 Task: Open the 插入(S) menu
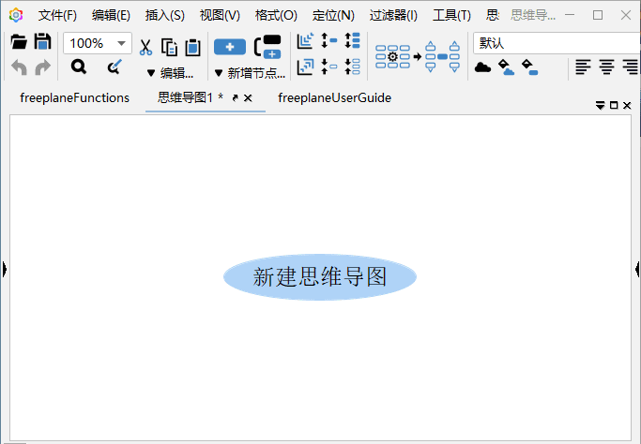point(165,16)
